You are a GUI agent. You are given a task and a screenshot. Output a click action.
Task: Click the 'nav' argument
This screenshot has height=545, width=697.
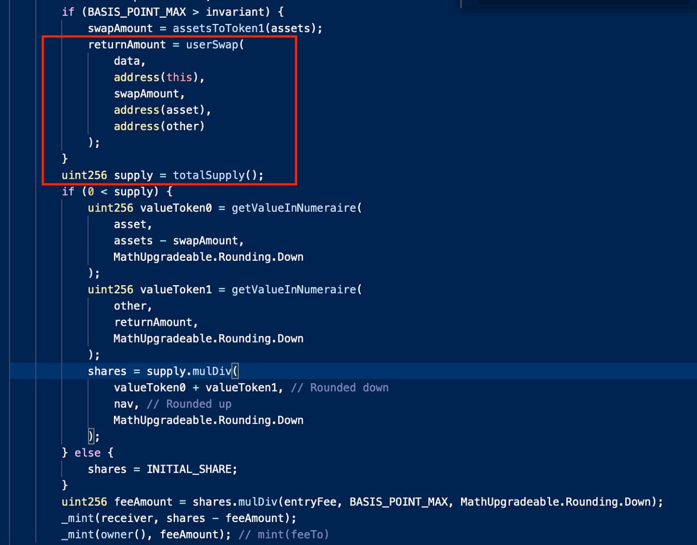coord(123,404)
